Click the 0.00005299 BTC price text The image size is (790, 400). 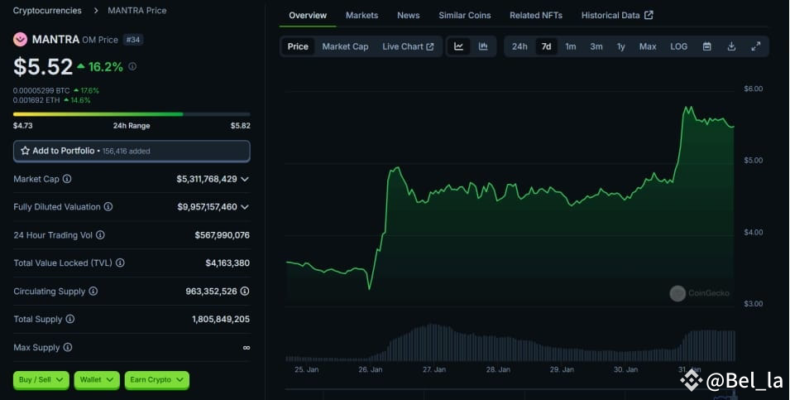(41, 91)
